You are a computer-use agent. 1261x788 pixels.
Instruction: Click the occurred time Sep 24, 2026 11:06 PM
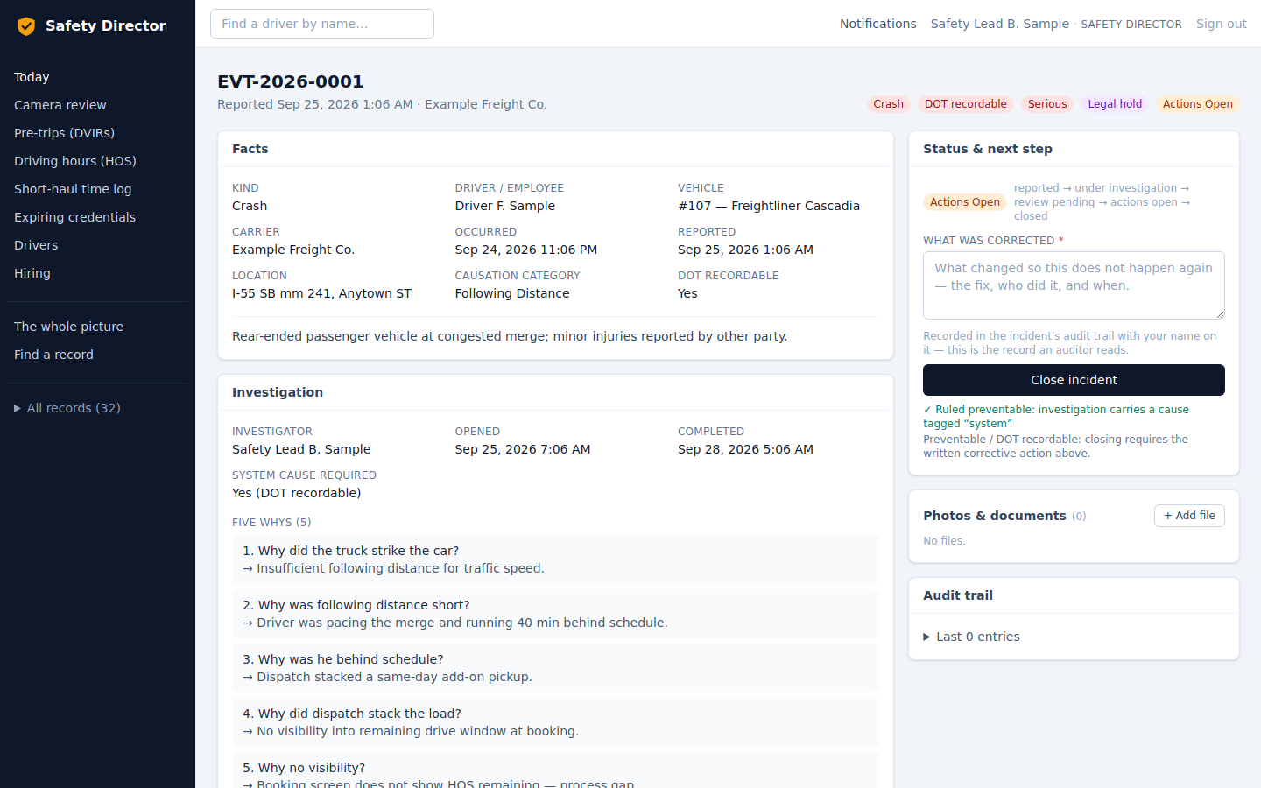tap(526, 250)
